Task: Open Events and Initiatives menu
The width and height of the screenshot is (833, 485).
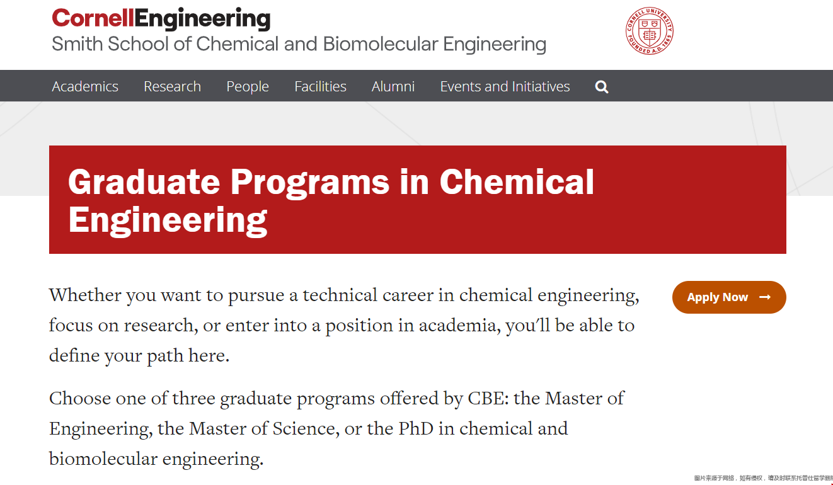Action: pyautogui.click(x=505, y=86)
